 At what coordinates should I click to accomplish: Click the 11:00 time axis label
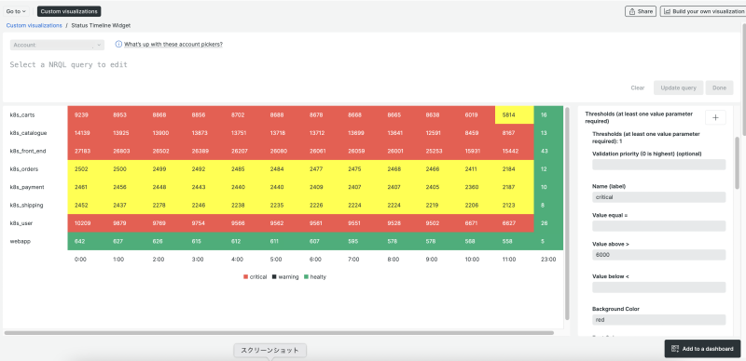coord(509,260)
